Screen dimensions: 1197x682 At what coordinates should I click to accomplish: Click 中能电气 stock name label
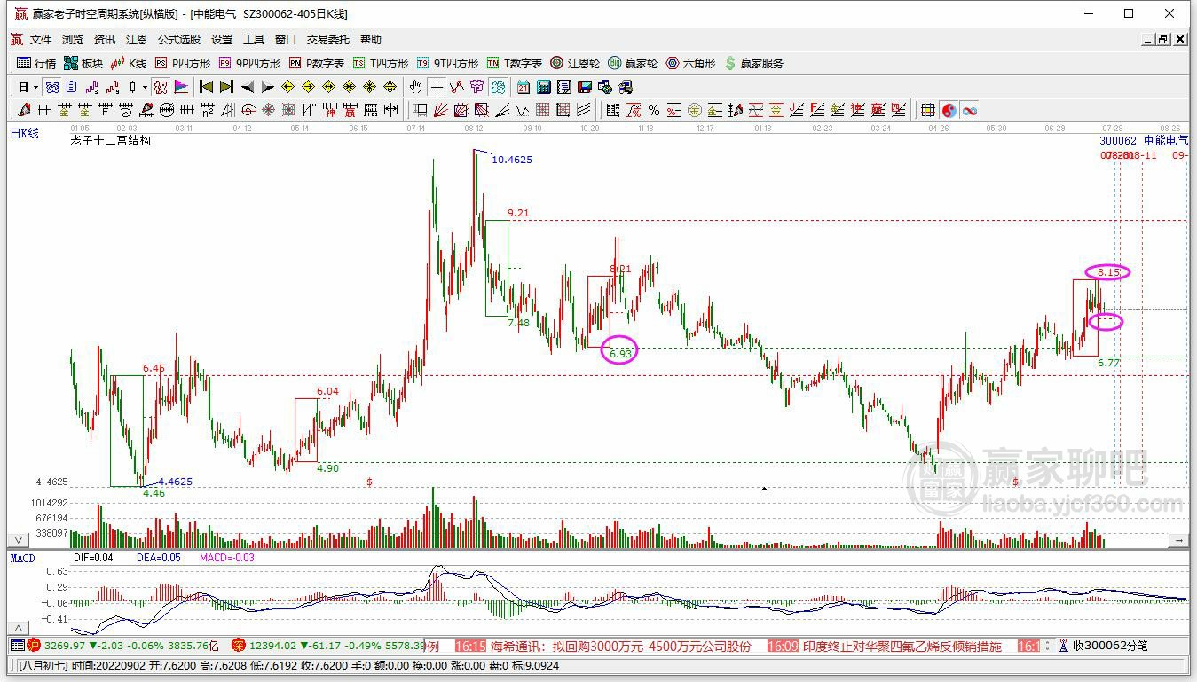click(1166, 140)
